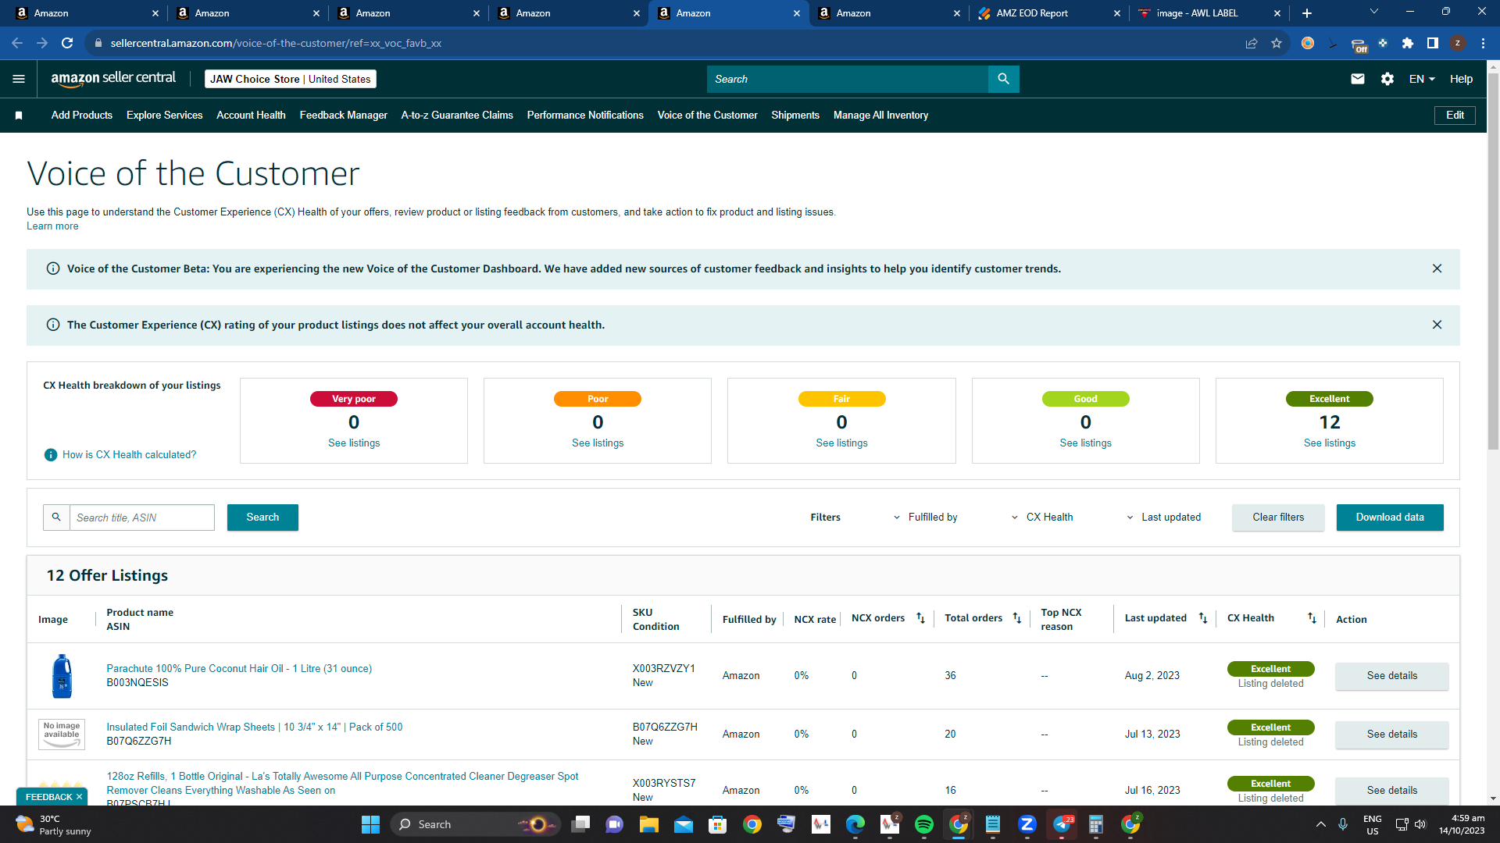The height and width of the screenshot is (843, 1500).
Task: Open browser extensions puzzle icon
Action: [x=1408, y=43]
